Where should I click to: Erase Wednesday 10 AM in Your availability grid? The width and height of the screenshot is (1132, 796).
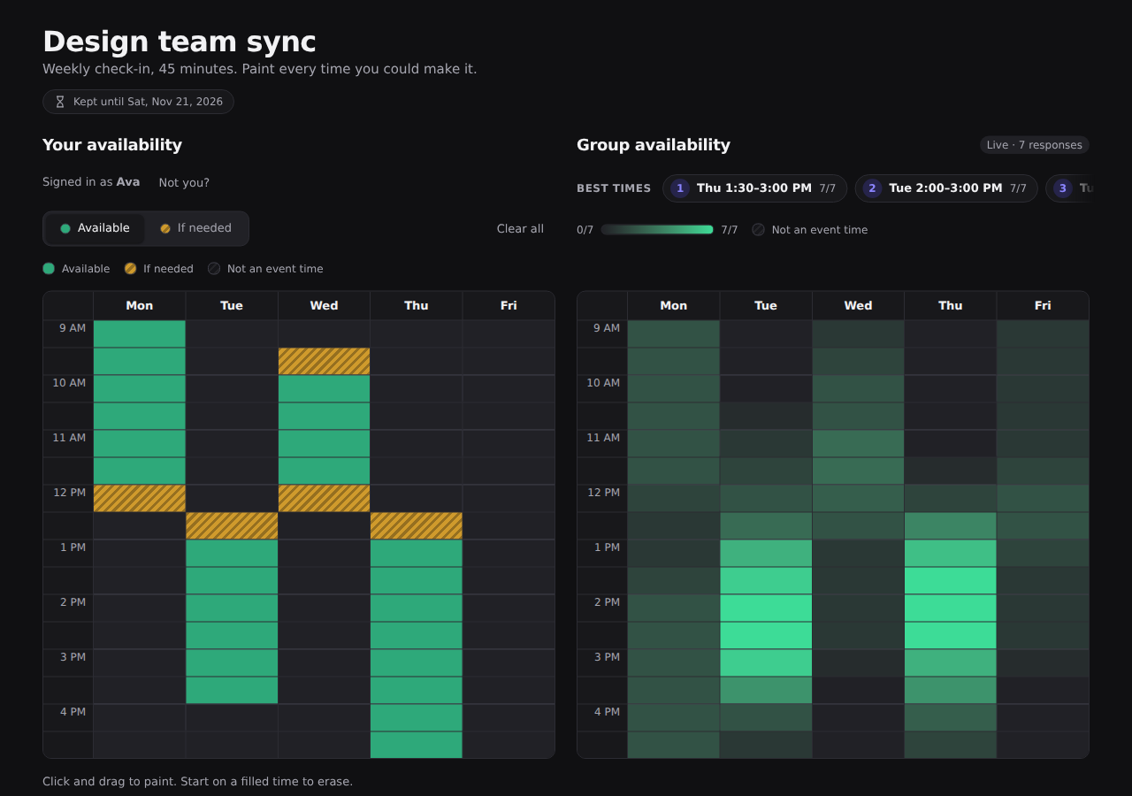(324, 388)
